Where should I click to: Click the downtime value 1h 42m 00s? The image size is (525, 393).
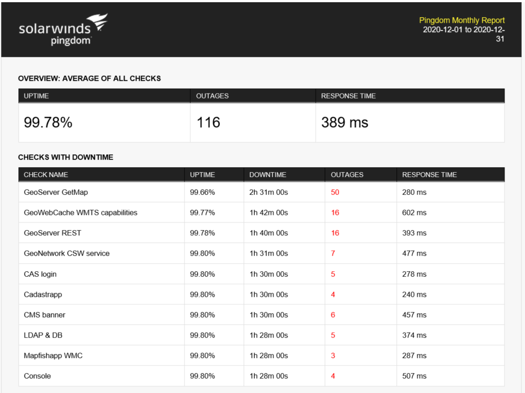click(269, 213)
